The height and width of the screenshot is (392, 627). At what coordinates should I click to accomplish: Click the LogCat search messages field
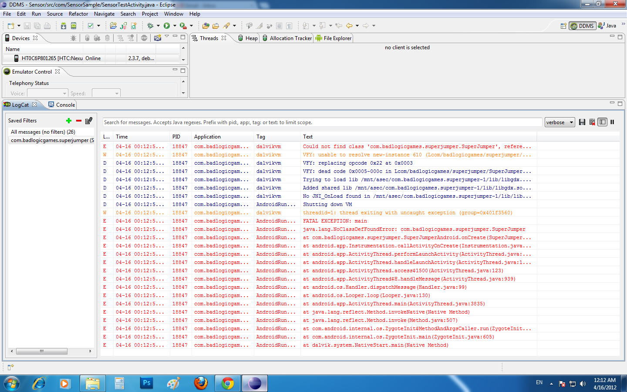click(x=322, y=122)
